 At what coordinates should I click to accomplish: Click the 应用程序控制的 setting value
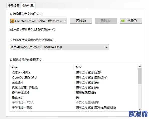tap(86, 93)
